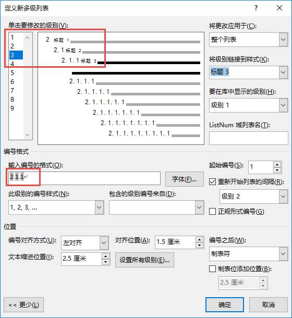The image size is (292, 318).
Task: Enable 制表位添加位置 checkbox
Action: 212,269
